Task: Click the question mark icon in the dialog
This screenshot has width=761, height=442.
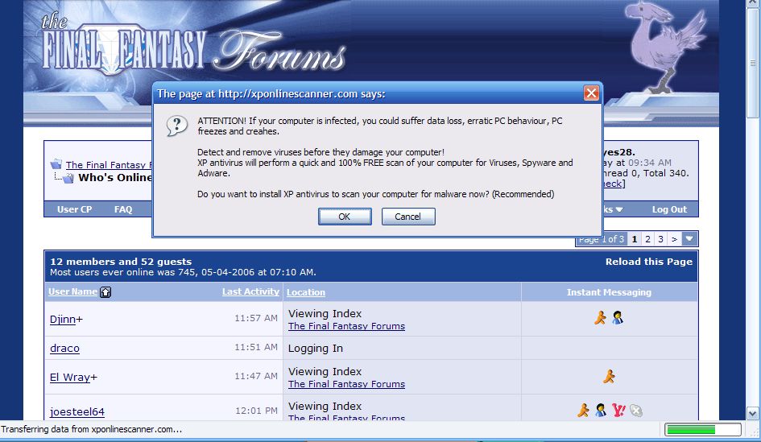Action: coord(177,126)
